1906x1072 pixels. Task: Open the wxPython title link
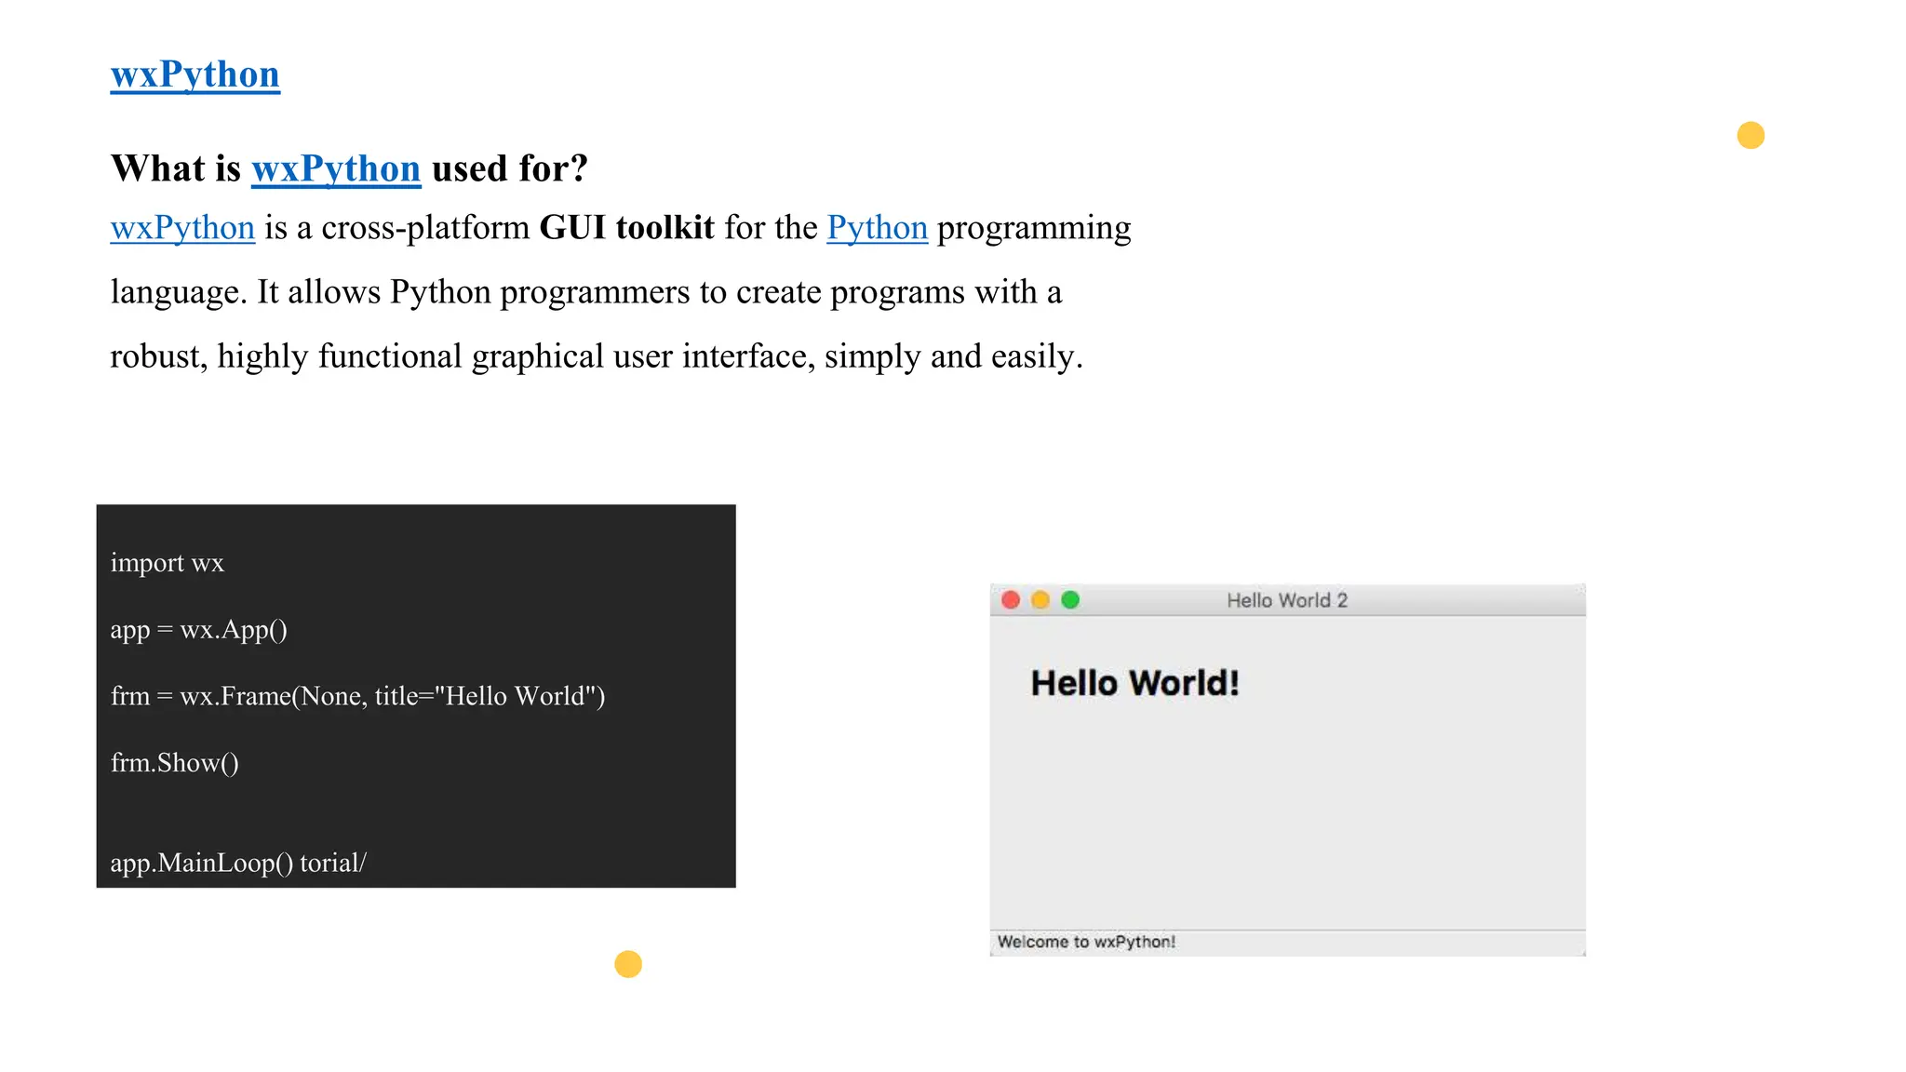[x=195, y=74]
